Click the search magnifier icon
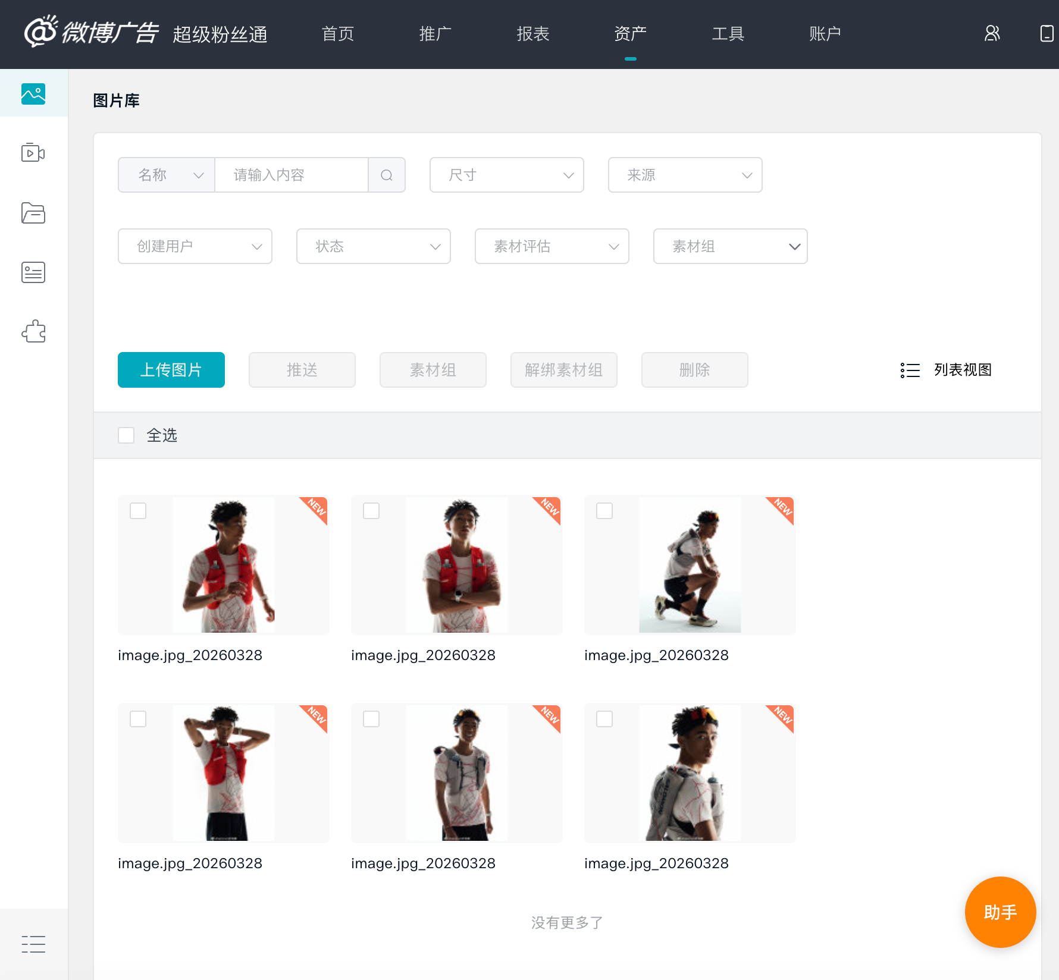Viewport: 1059px width, 980px height. pos(387,175)
